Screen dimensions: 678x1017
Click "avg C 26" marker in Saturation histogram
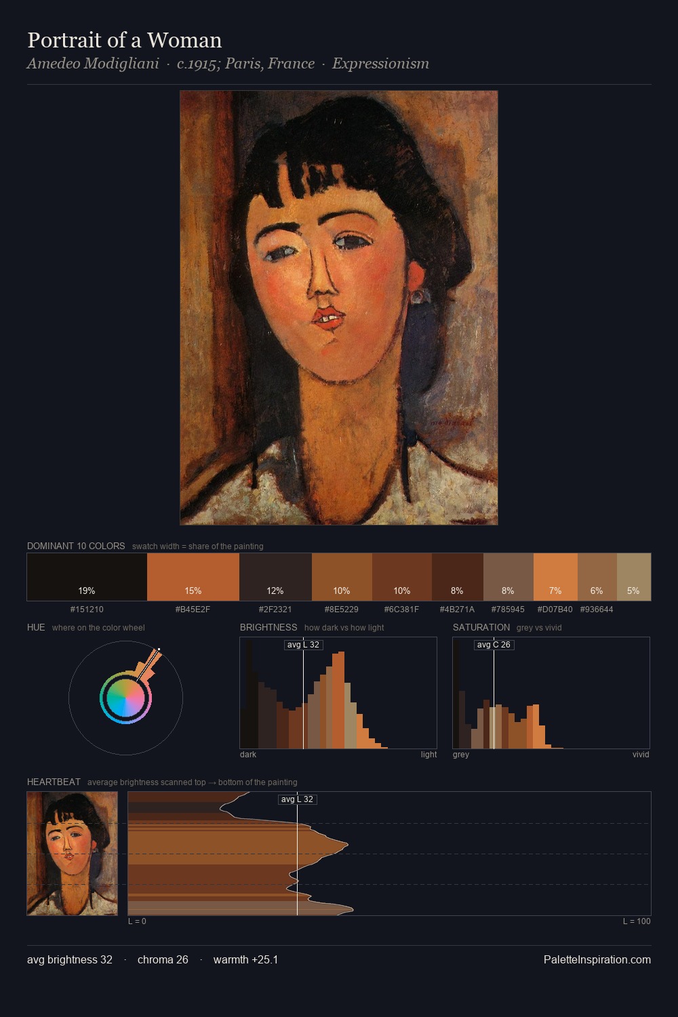[x=494, y=645]
